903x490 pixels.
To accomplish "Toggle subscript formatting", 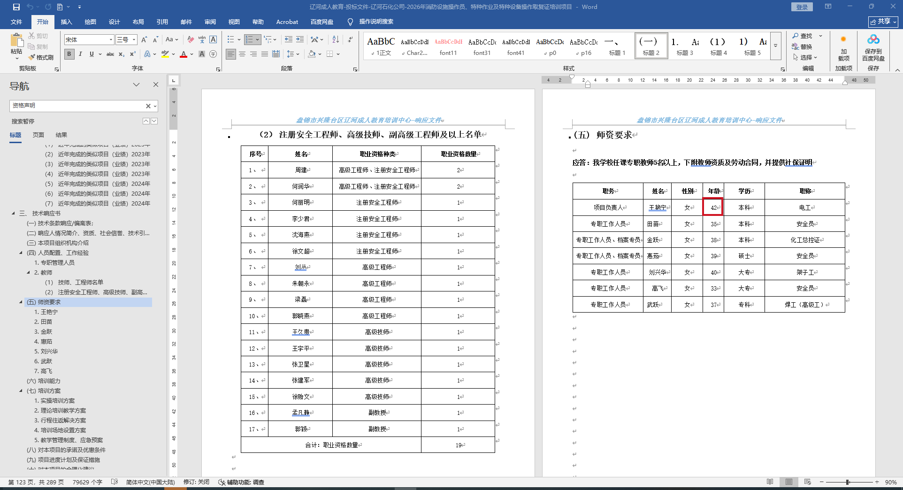I will click(122, 54).
